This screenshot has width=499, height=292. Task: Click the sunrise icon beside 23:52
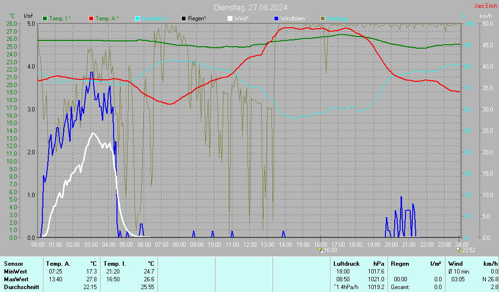point(459,250)
